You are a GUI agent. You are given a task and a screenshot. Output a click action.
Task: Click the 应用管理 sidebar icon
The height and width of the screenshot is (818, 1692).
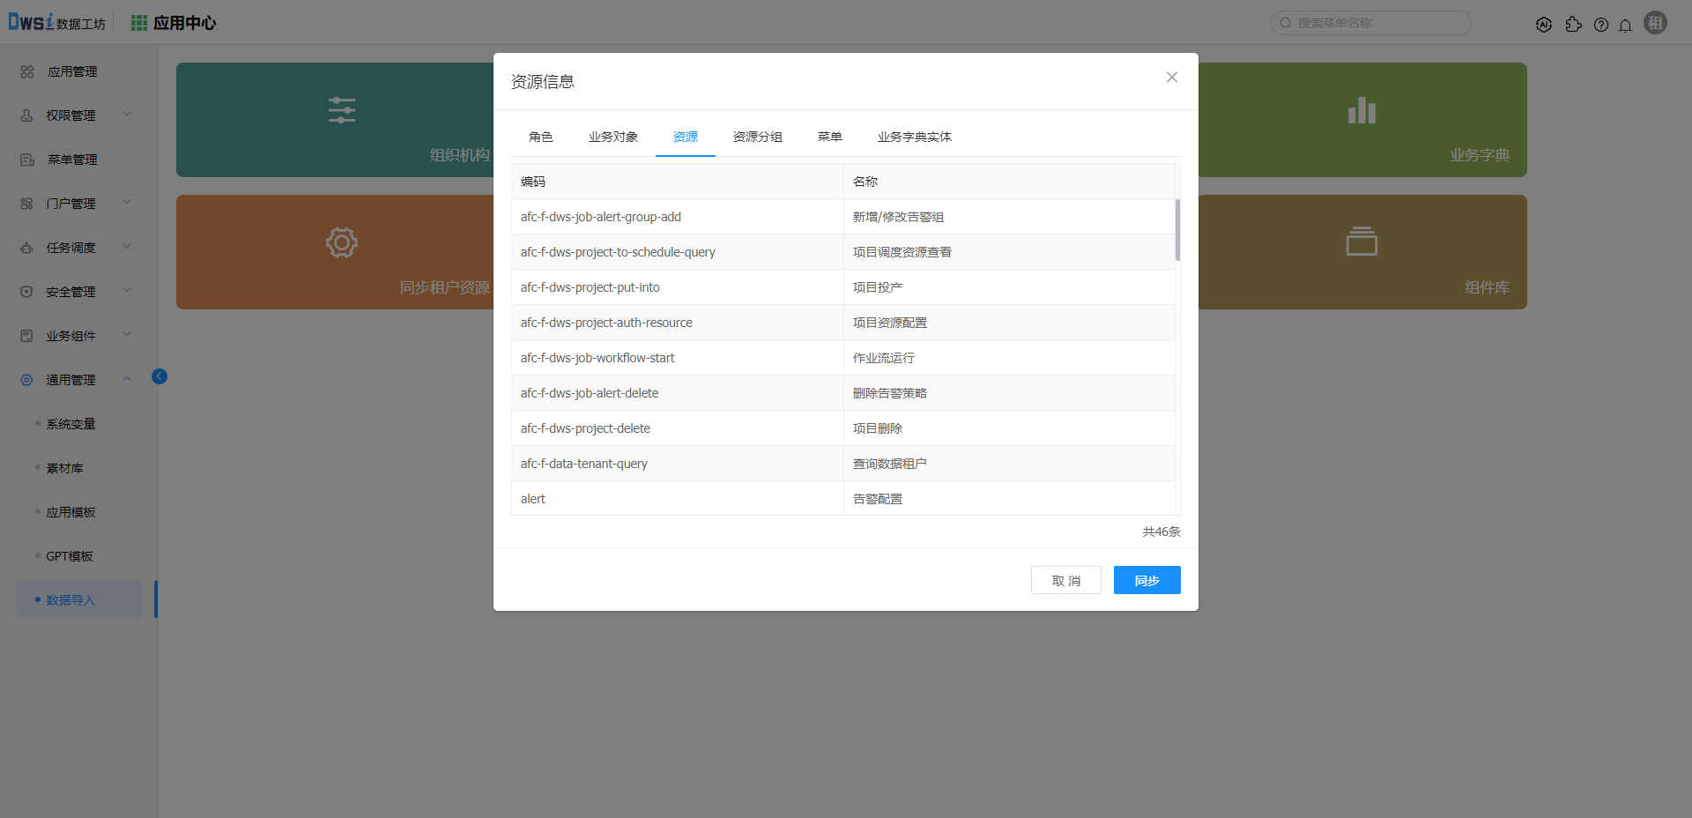coord(27,71)
